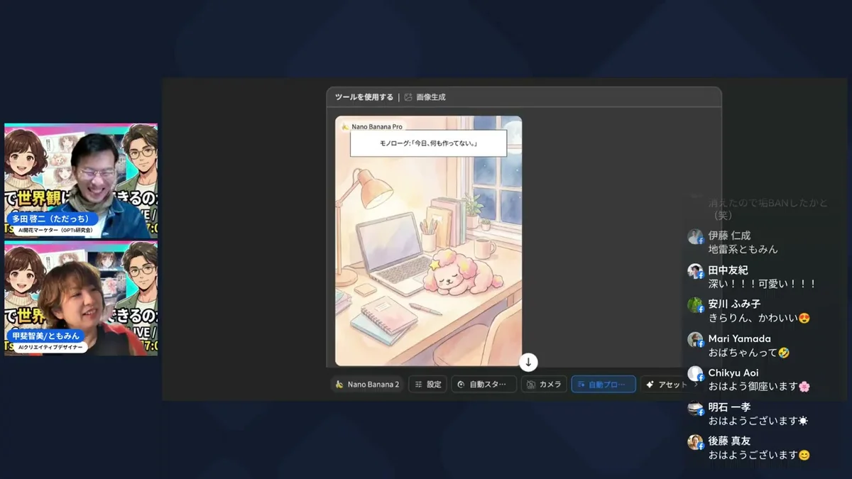
Task: Enable 自動スタート mode
Action: [483, 384]
